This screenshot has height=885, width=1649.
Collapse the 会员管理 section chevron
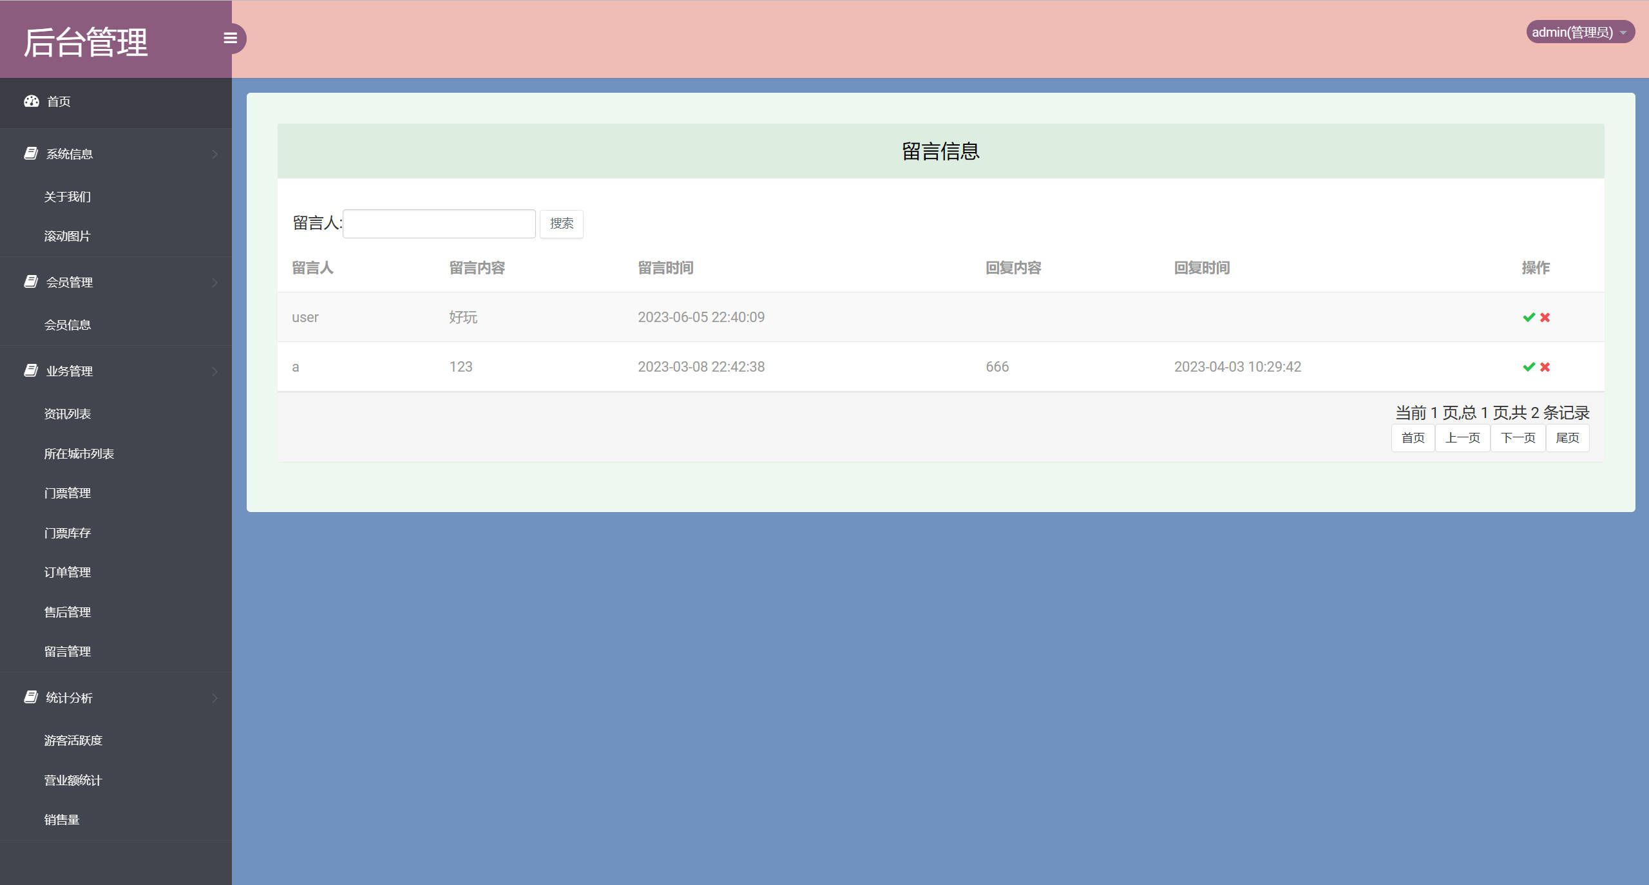click(x=215, y=283)
